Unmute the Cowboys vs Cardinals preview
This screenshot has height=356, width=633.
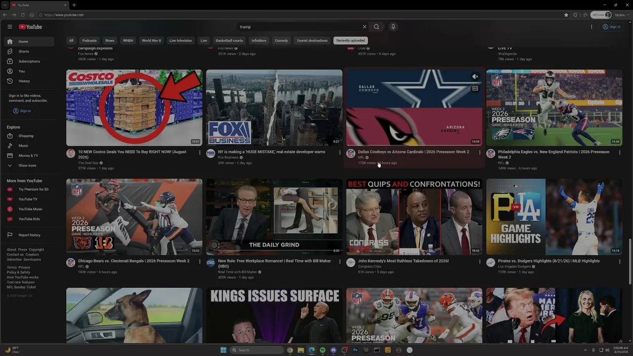click(475, 77)
